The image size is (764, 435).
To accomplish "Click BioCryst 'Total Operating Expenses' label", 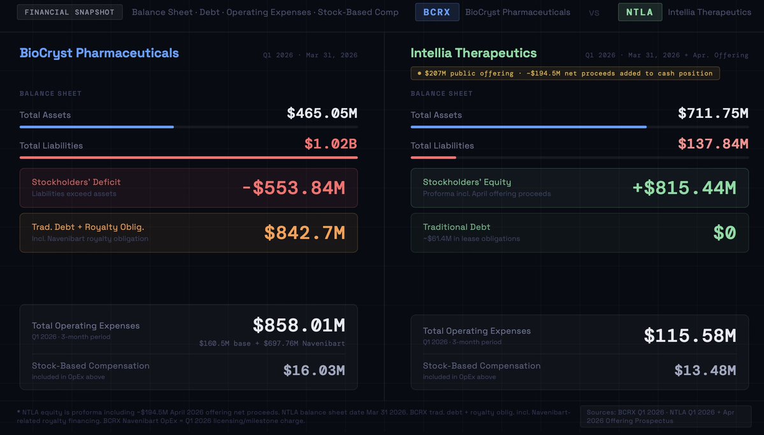I will [86, 326].
